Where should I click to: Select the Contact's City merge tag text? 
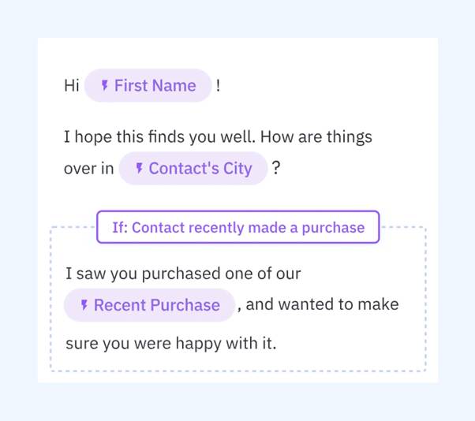(200, 168)
